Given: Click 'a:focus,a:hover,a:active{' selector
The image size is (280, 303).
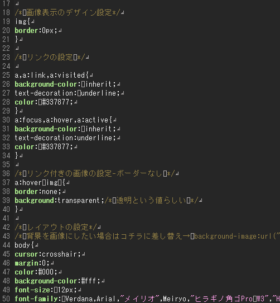Looking at the screenshot, I should [63, 120].
